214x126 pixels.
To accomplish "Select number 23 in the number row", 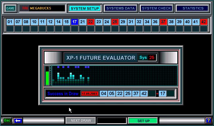I will (99, 22).
